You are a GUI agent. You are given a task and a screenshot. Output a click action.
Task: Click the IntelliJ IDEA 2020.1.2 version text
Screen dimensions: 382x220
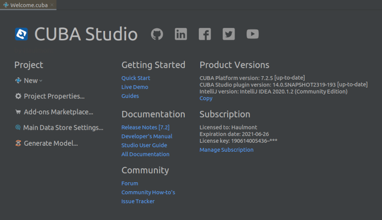pyautogui.click(x=273, y=92)
